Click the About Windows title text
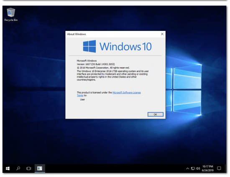Screen dimensions: 230x177 [77, 34]
